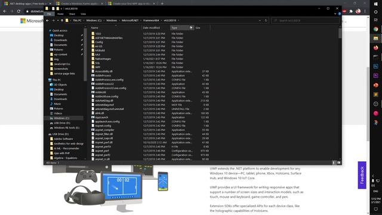Screen dimensions: 382x215
Task: Select the Accessibility.dll file
Action: click(104, 71)
